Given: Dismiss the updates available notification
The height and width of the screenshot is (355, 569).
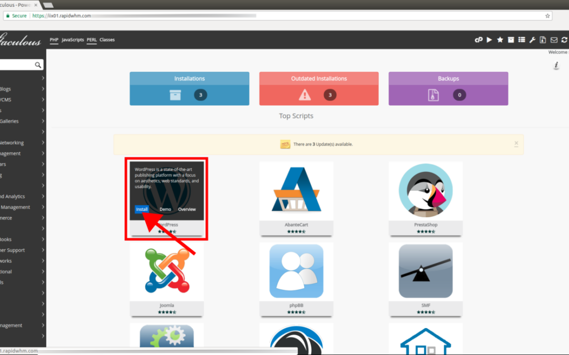Looking at the screenshot, I should (x=516, y=144).
